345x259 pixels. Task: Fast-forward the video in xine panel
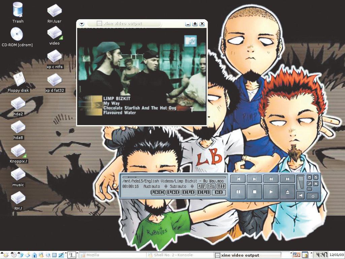point(287,179)
